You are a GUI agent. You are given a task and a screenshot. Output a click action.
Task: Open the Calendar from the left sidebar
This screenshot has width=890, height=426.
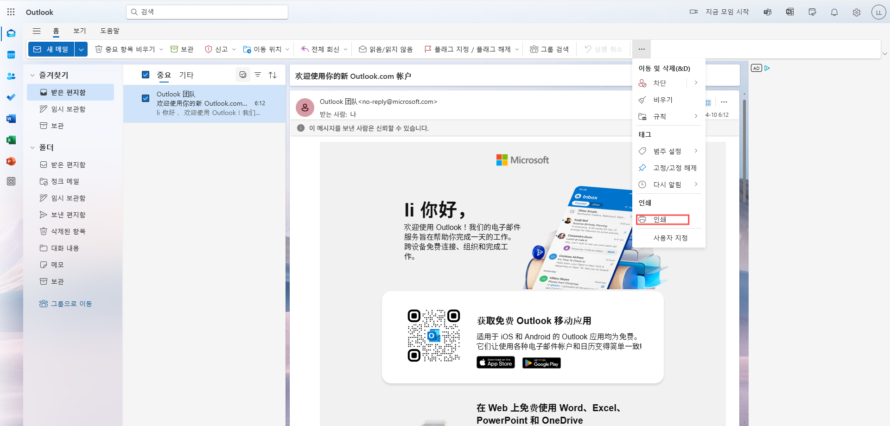coord(11,55)
